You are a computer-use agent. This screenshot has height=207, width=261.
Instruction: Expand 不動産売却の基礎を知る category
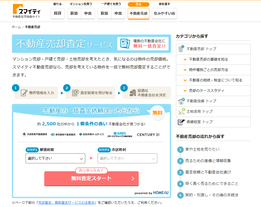click(x=208, y=59)
